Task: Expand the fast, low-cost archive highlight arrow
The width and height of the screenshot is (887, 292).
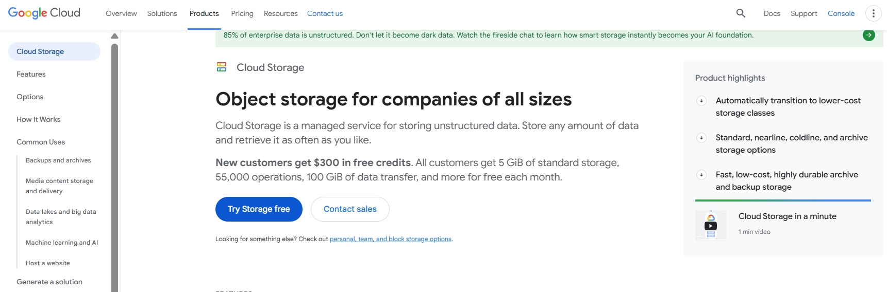Action: click(701, 175)
